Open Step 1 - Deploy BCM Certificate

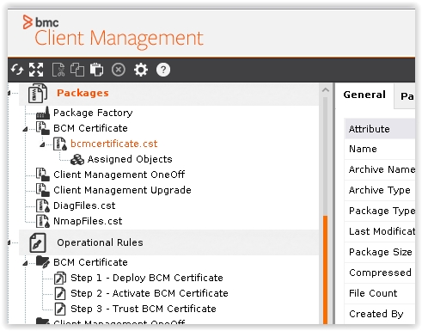147,278
